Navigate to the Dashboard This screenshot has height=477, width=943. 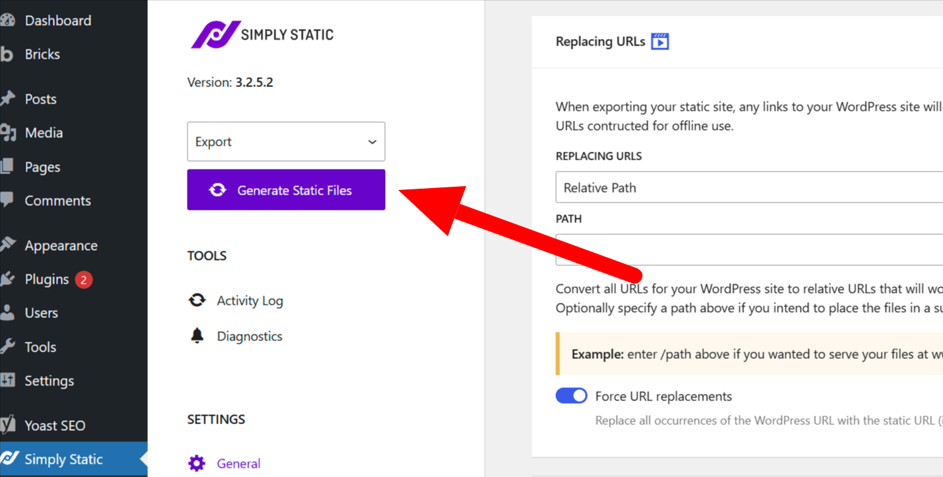(x=57, y=20)
